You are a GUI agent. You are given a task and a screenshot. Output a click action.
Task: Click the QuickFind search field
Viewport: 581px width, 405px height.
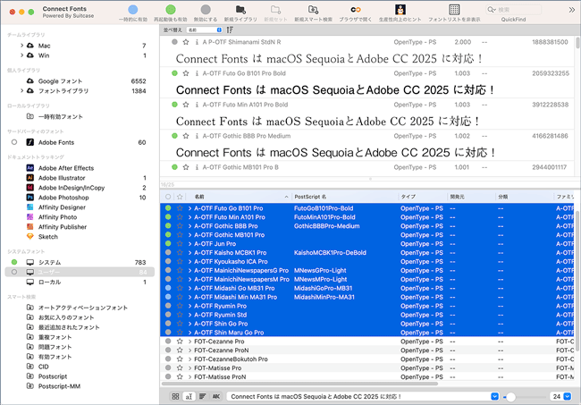[513, 10]
